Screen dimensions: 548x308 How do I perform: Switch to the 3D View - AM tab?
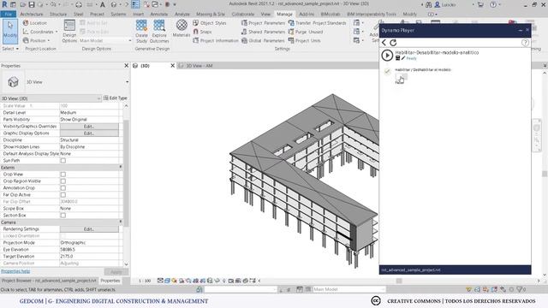[x=199, y=66]
